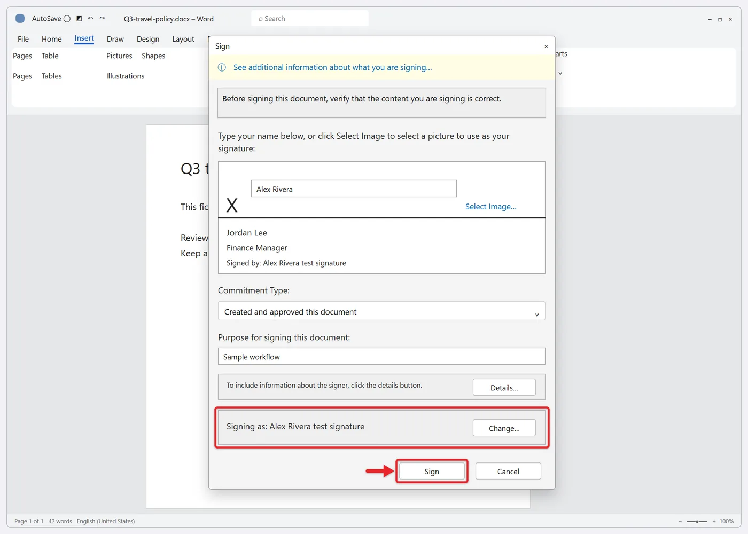Open the Draw tab
The height and width of the screenshot is (534, 748).
(115, 39)
